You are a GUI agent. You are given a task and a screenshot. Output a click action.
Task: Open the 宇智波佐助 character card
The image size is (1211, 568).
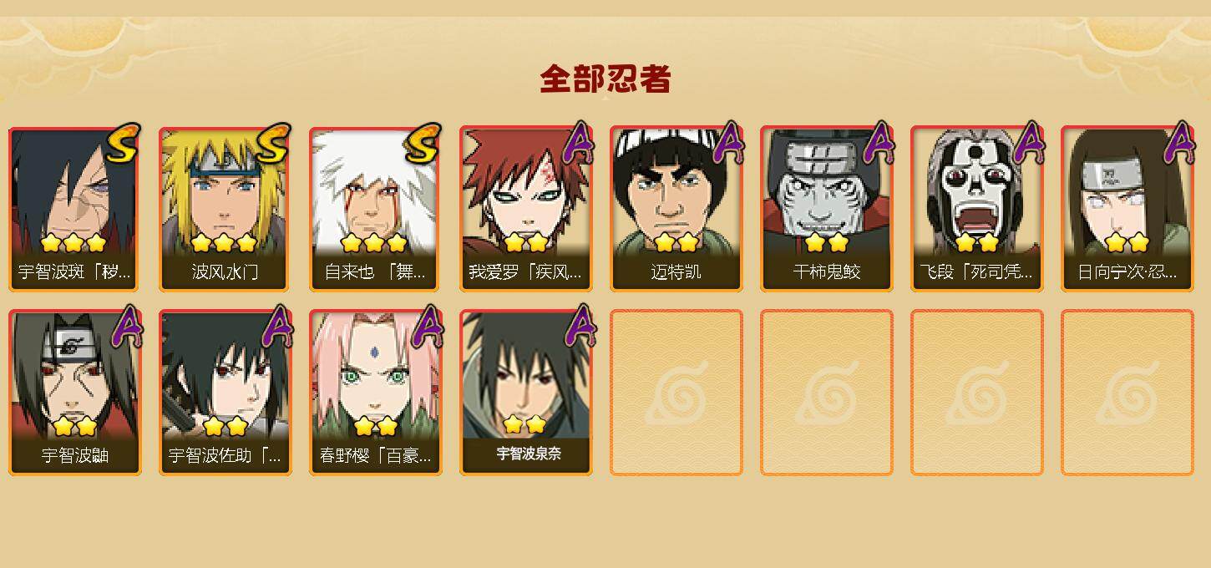point(225,393)
